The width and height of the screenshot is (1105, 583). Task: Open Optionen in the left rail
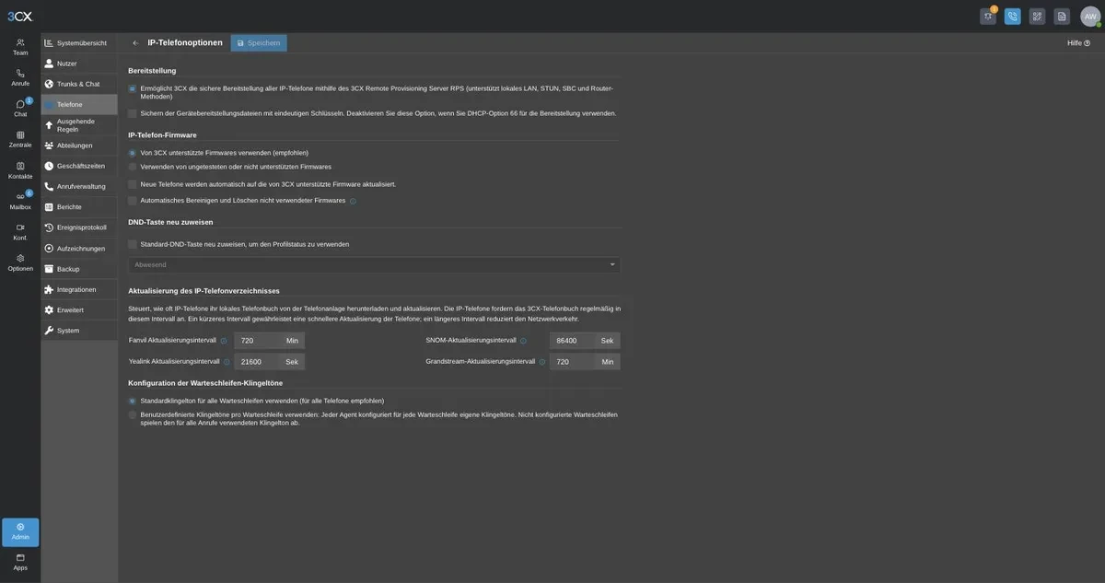pyautogui.click(x=20, y=262)
